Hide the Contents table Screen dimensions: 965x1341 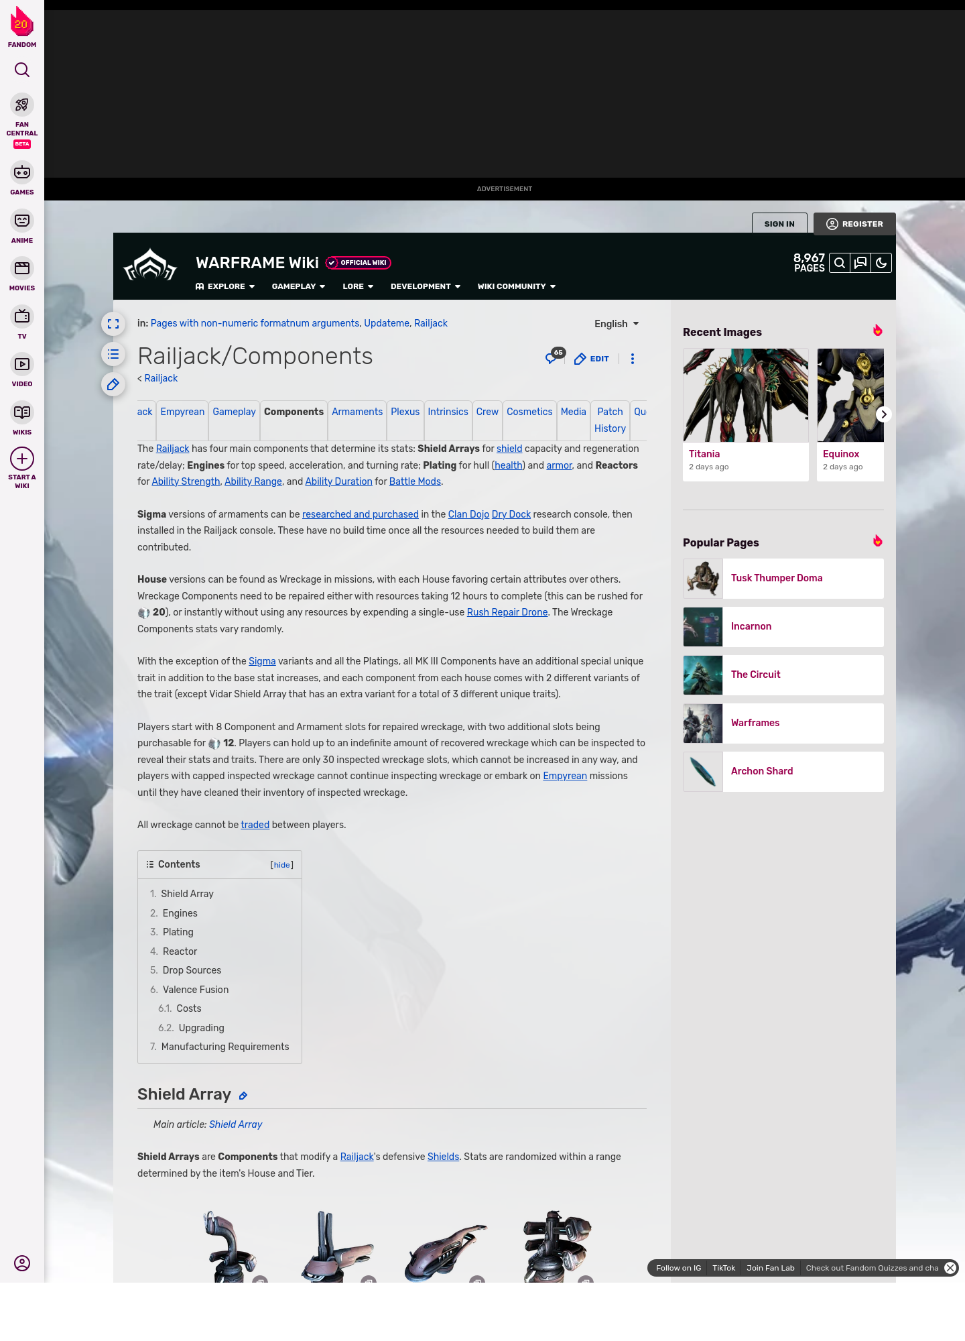[x=281, y=865]
